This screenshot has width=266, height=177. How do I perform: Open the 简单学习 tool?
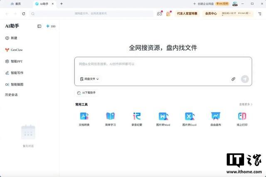[111, 119]
